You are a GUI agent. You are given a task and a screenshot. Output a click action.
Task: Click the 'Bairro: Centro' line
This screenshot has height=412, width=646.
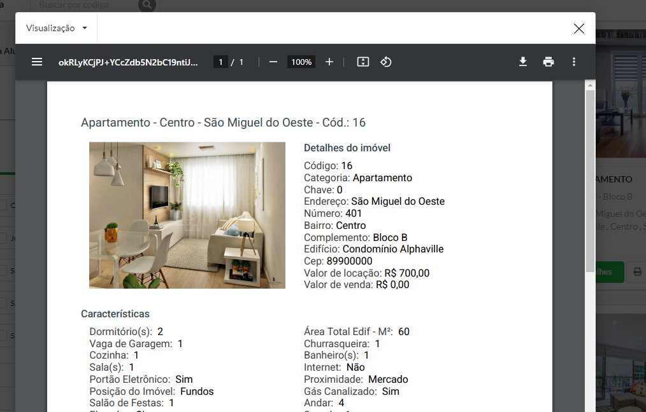coord(335,225)
